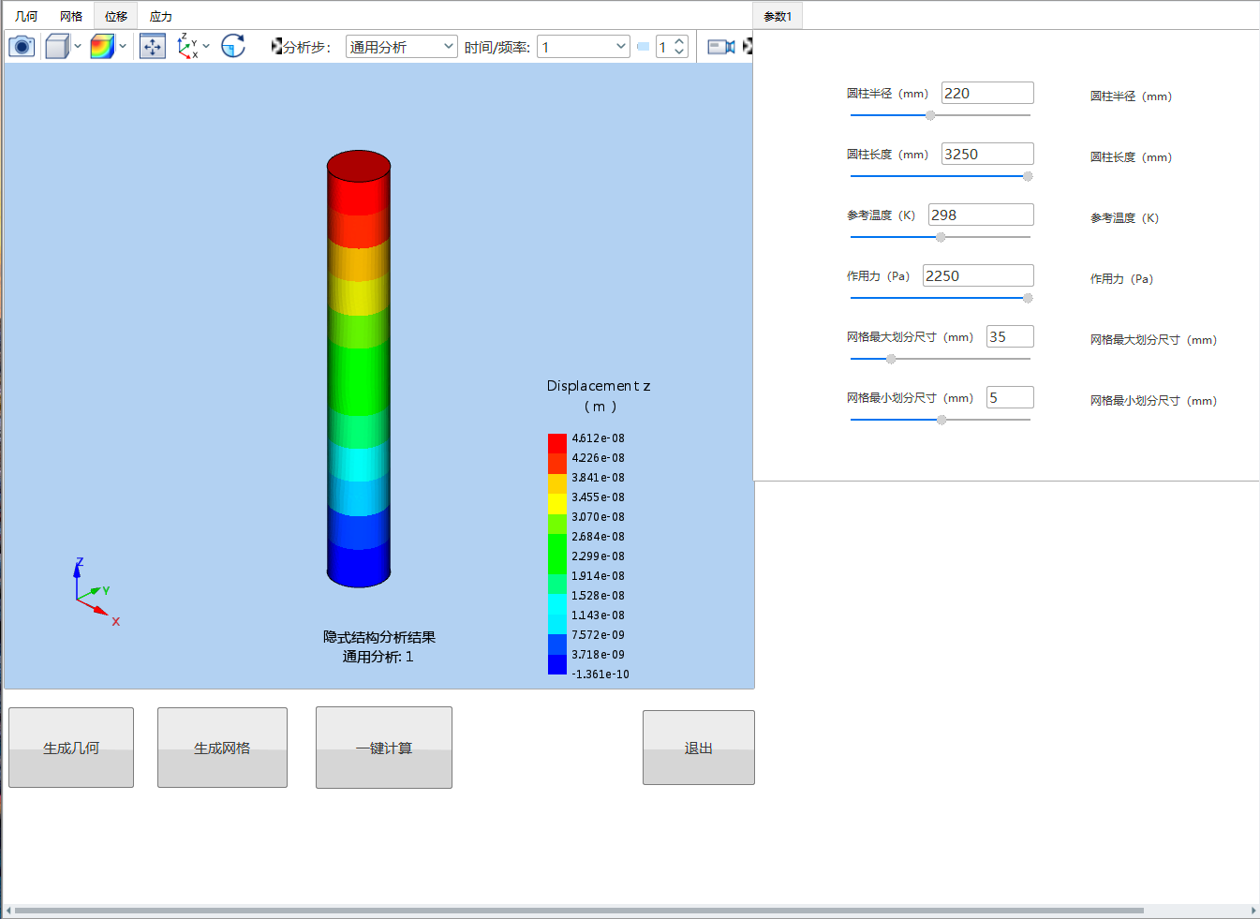Viewport: 1260px width, 919px height.
Task: Click the 参考温度 input field
Action: (981, 215)
